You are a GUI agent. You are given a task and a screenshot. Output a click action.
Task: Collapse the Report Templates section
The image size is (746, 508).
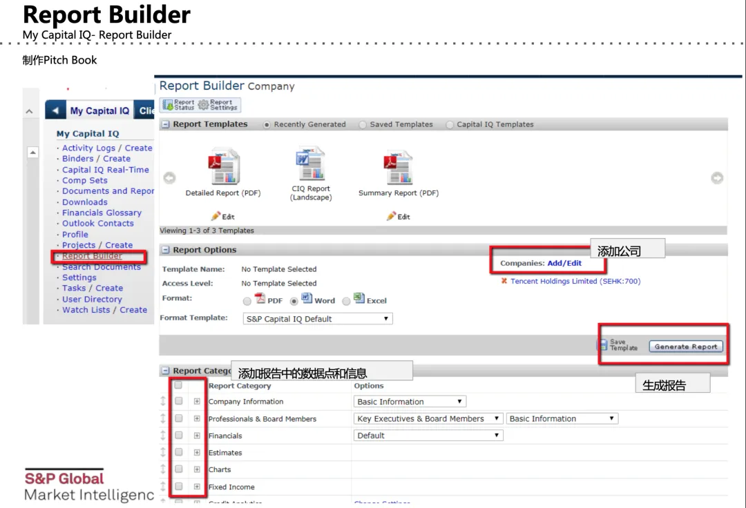tap(166, 124)
